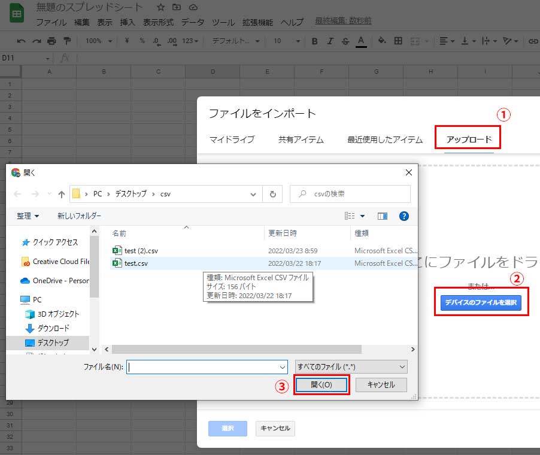The height and width of the screenshot is (455, 540).
Task: Go forward in the file dialog
Action: [35, 194]
